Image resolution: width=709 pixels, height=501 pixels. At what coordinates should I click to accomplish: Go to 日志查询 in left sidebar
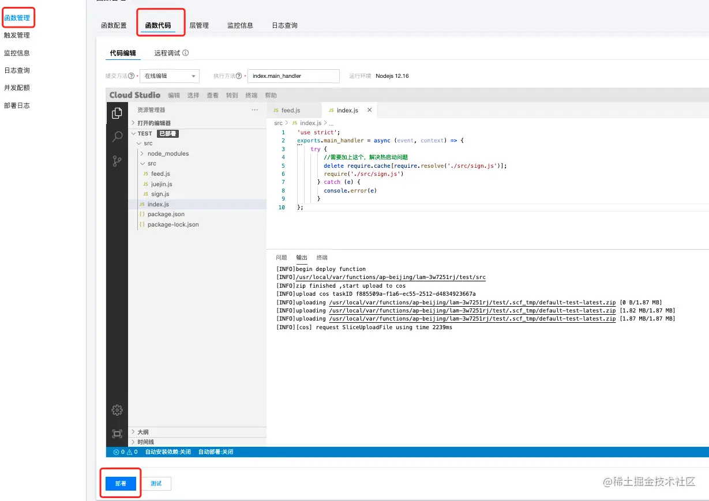(17, 70)
